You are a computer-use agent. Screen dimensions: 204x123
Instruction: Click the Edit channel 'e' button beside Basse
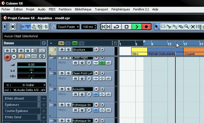(x=44, y=43)
